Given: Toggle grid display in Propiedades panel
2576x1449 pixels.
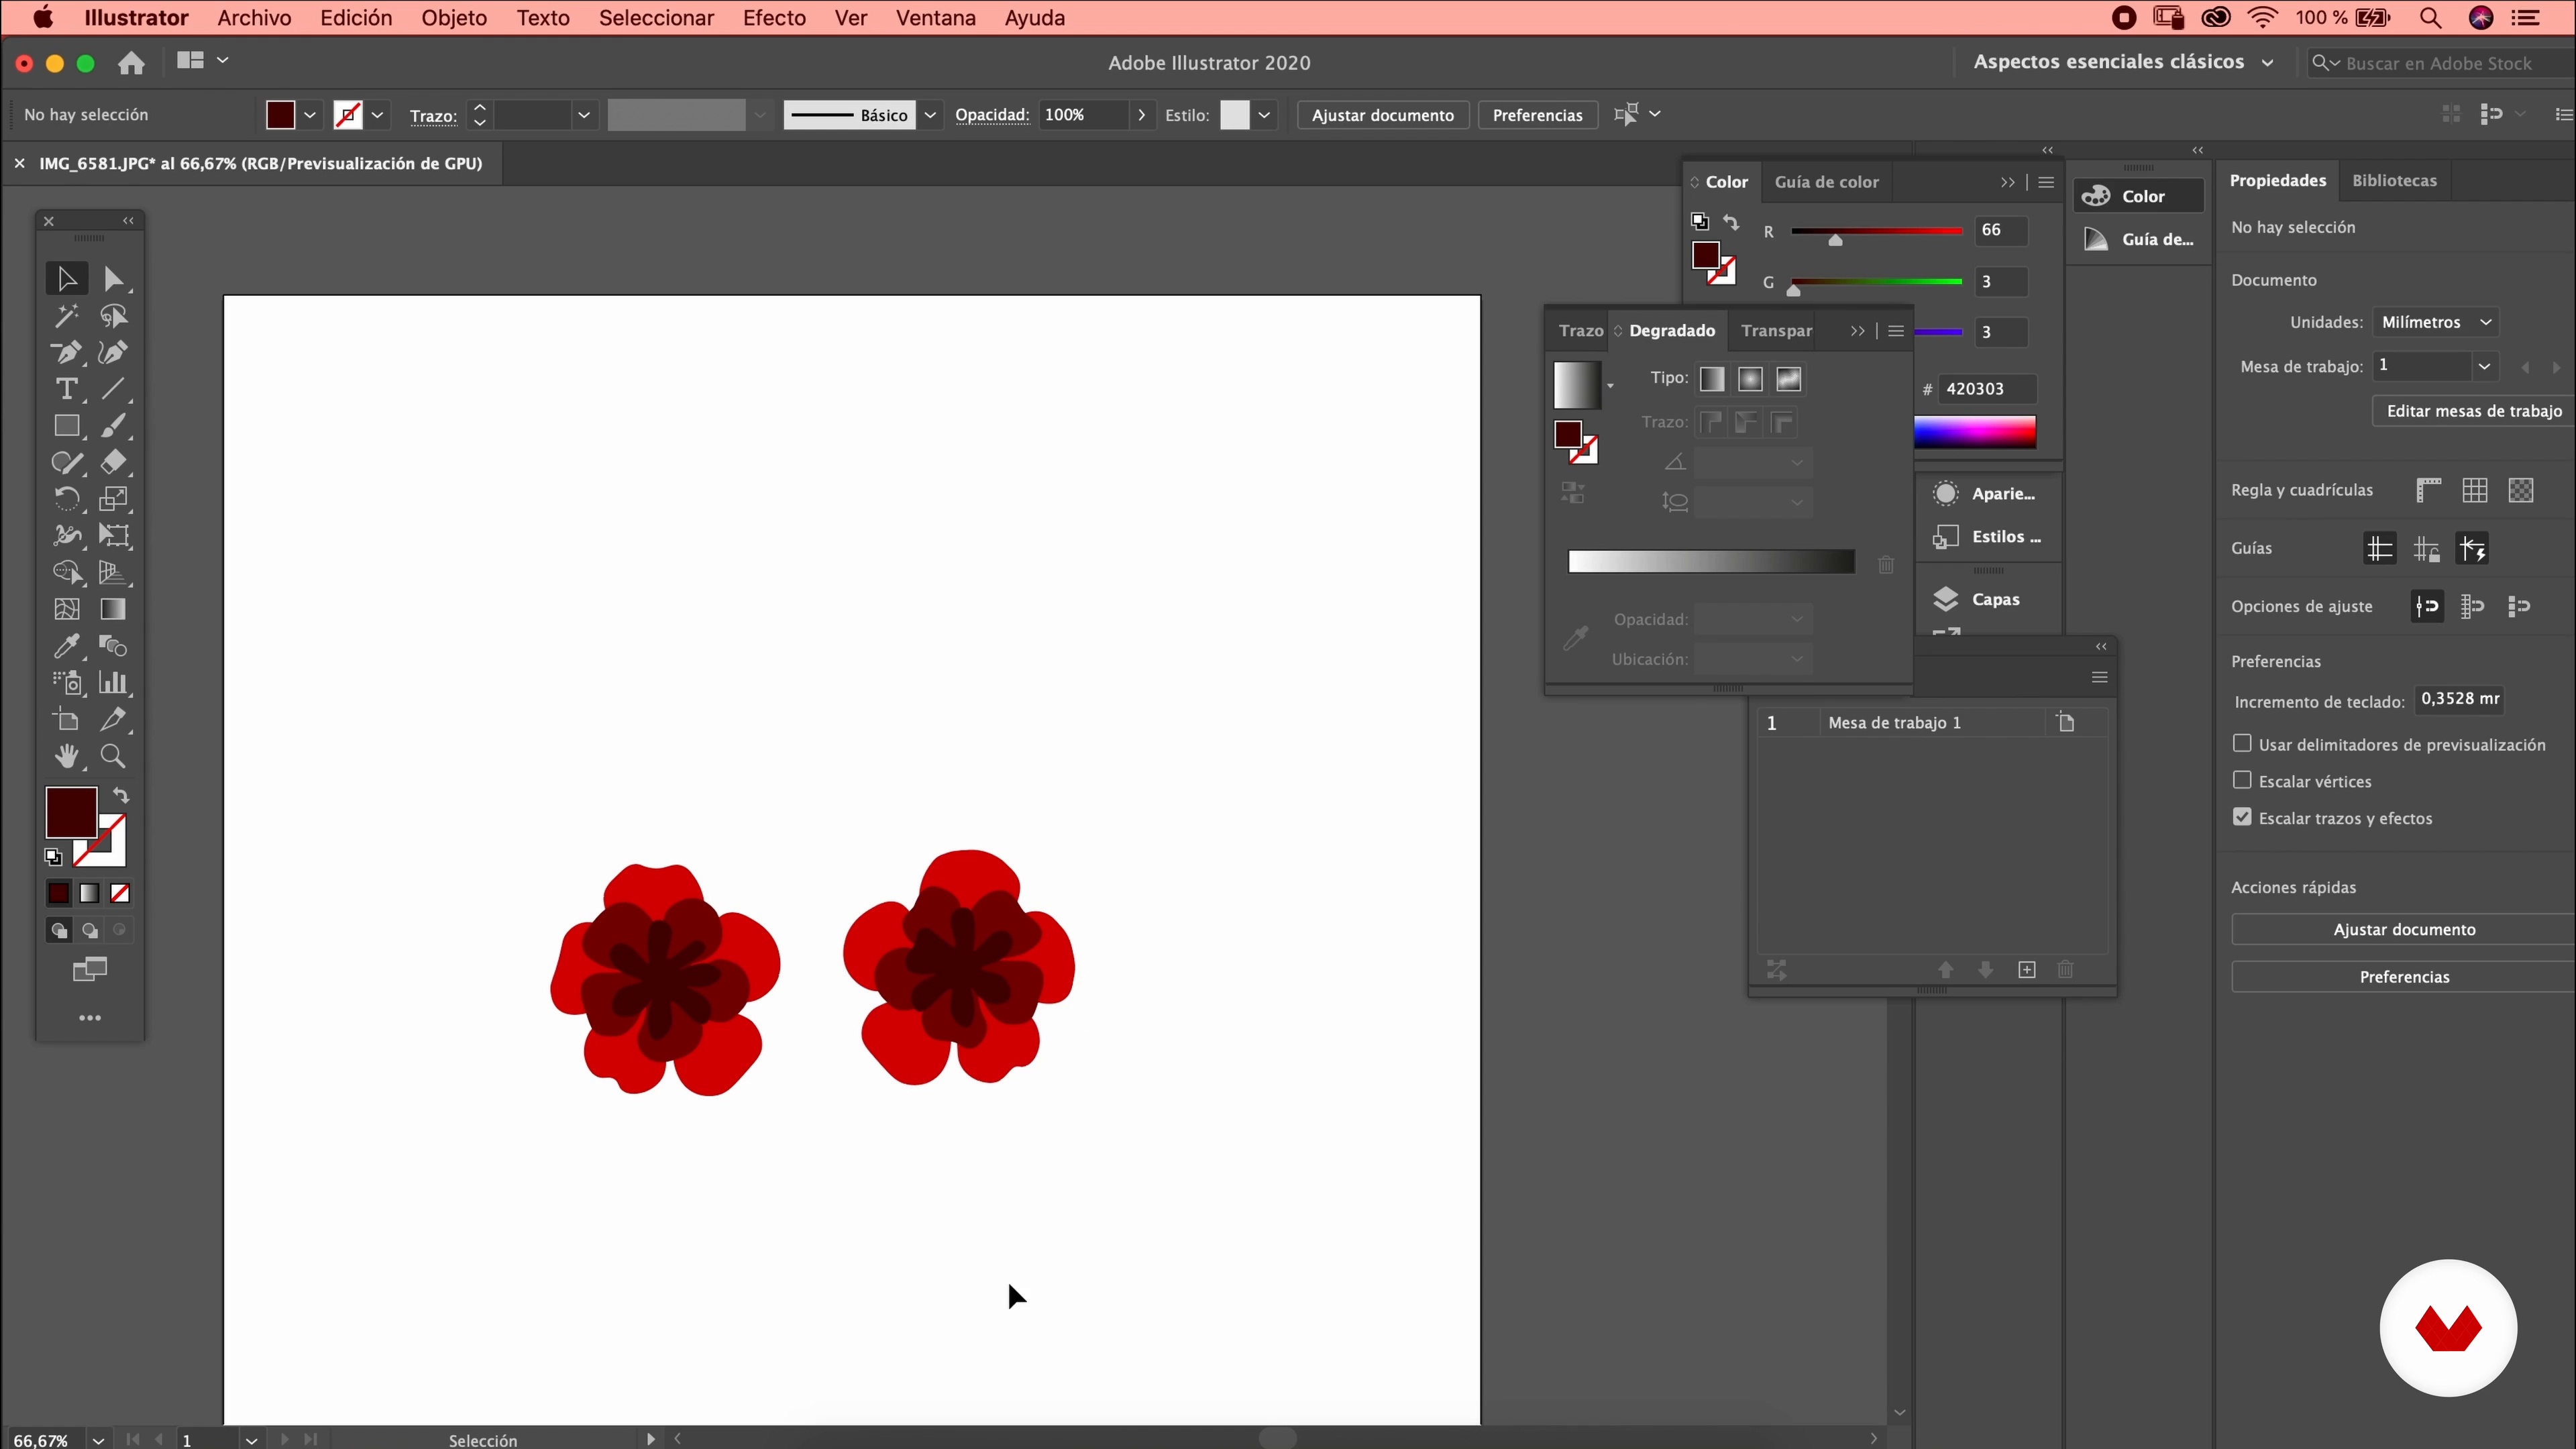Looking at the screenshot, I should pos(2475,490).
